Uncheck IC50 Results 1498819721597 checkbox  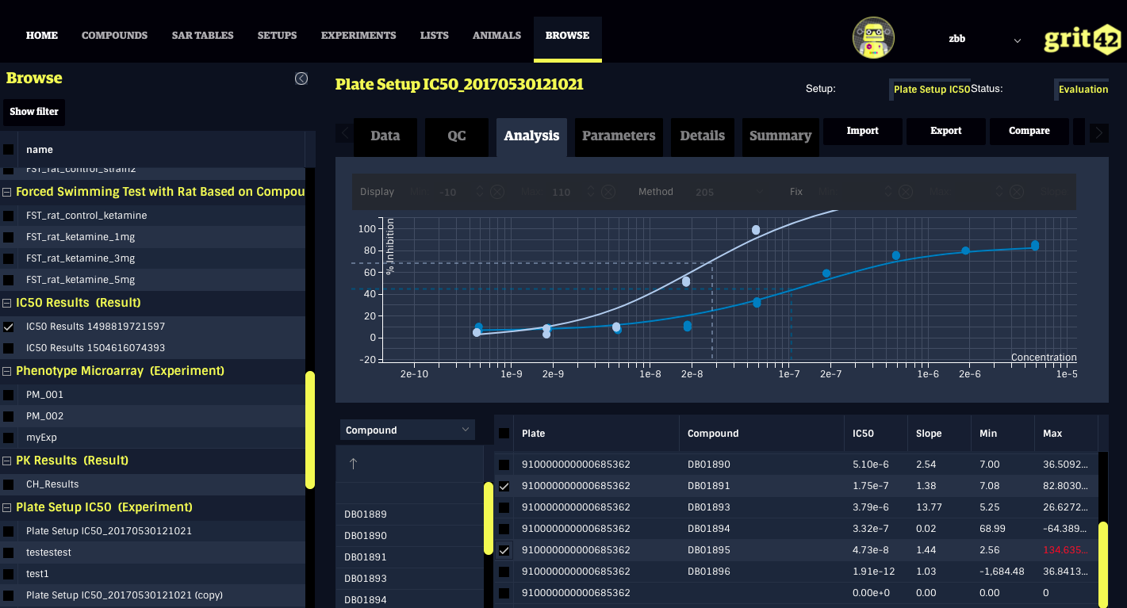point(9,327)
